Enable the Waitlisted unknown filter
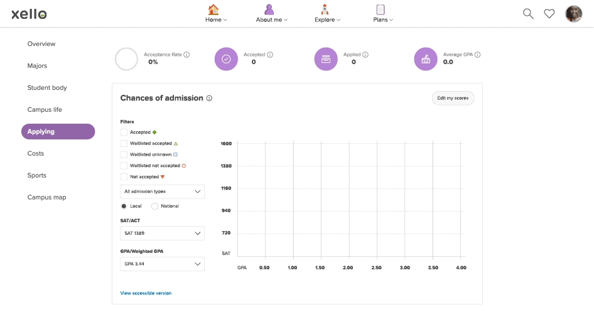 click(124, 154)
